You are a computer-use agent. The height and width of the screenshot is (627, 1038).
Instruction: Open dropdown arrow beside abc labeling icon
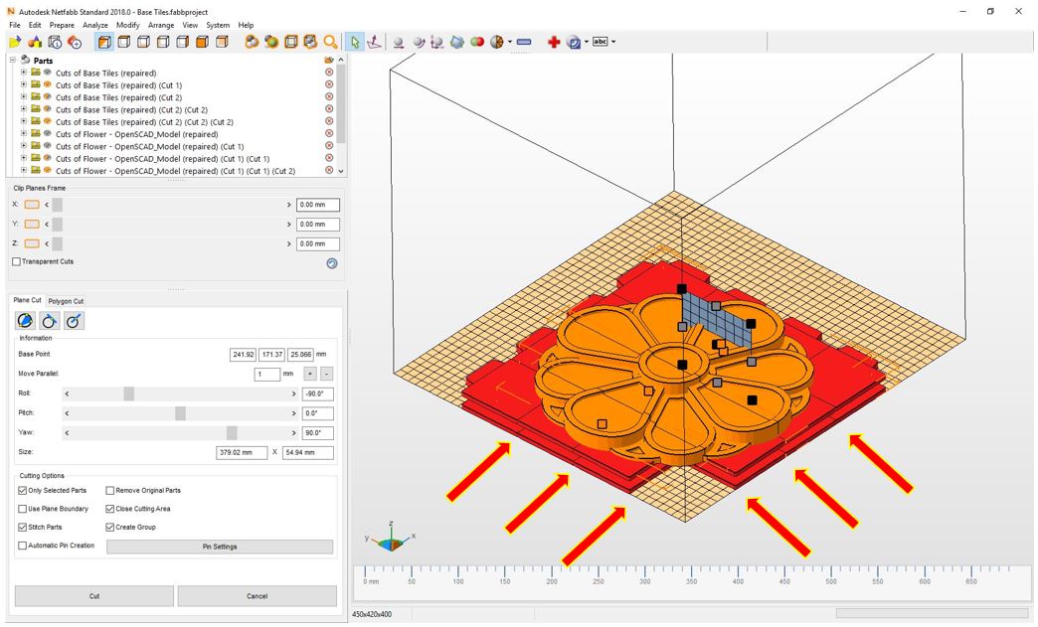[613, 42]
